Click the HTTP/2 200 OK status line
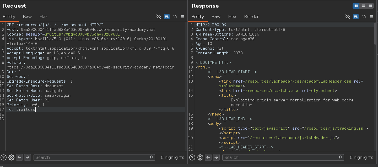Screen dimensions: 378x167 point(211,25)
